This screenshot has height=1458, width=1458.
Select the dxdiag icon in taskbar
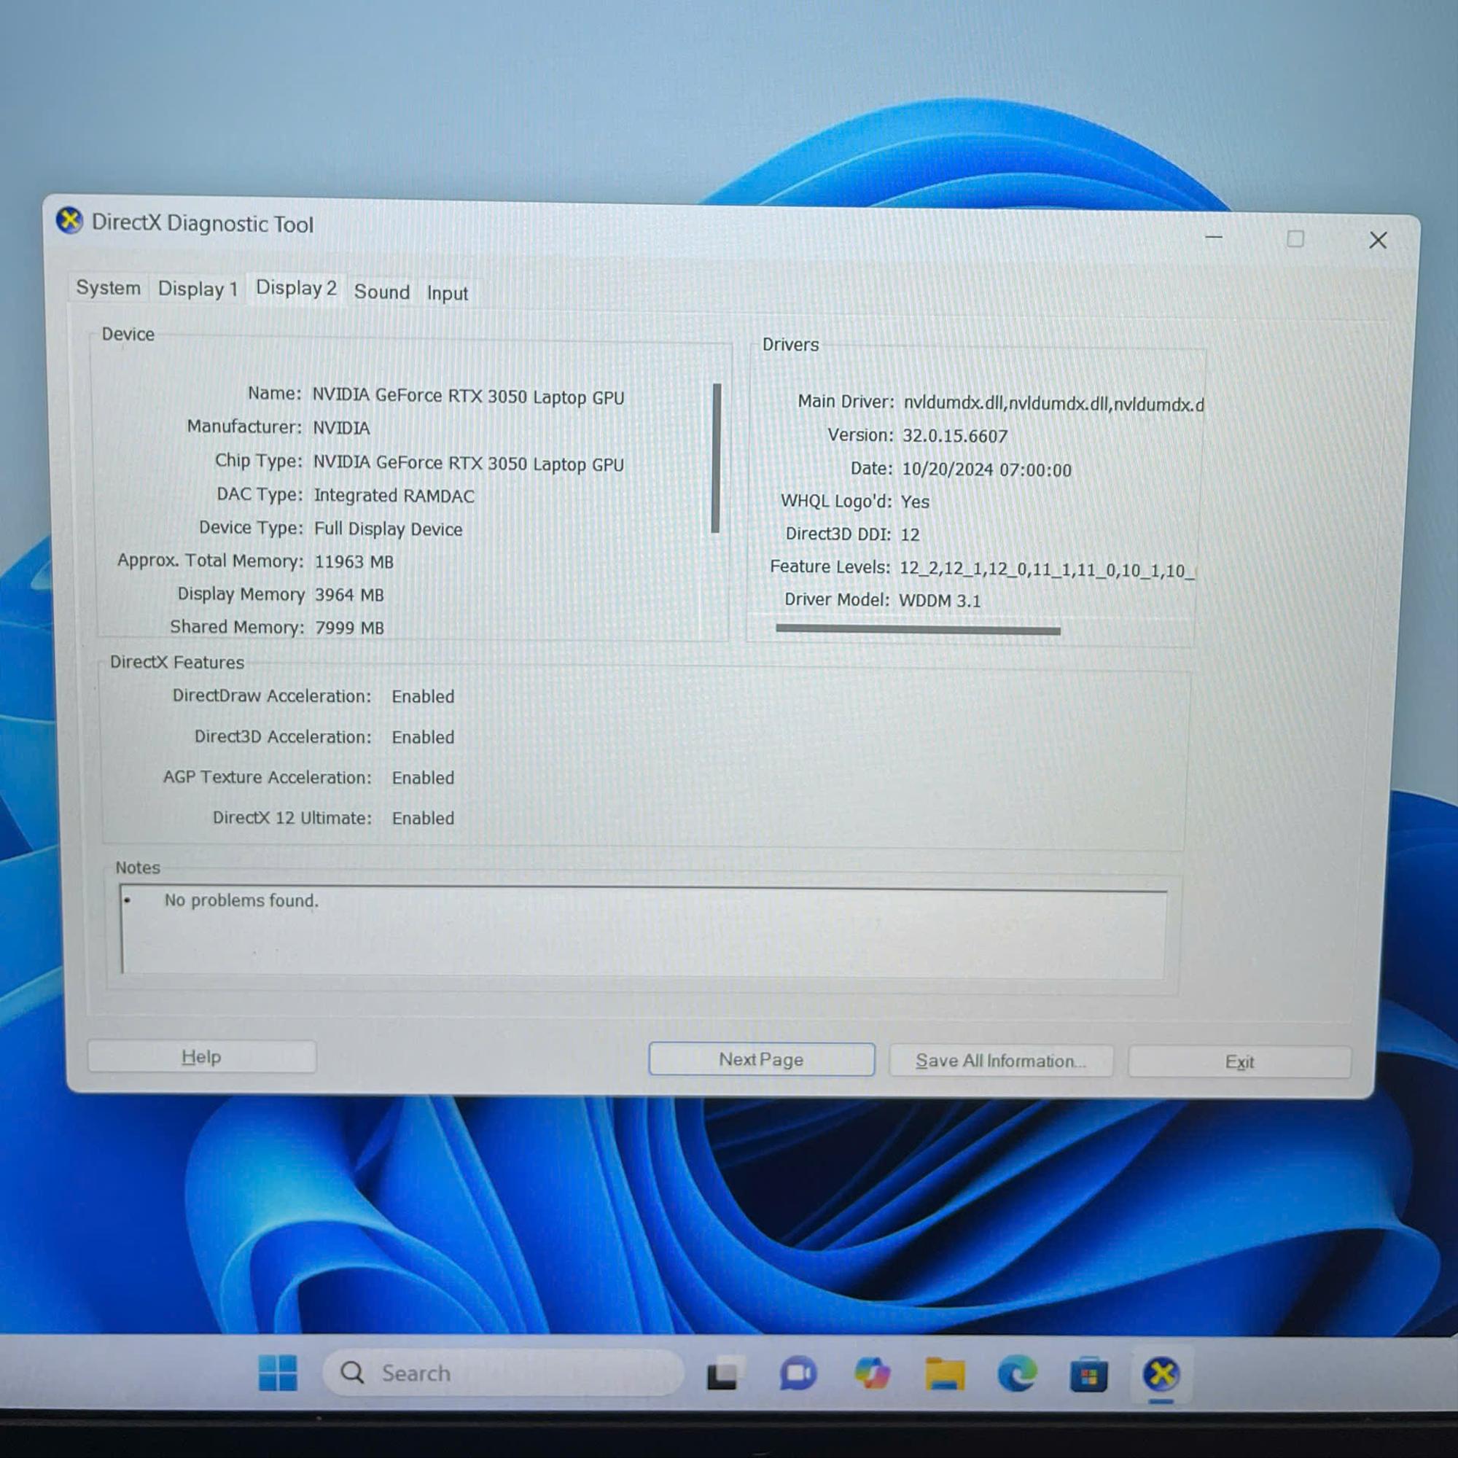click(x=1161, y=1373)
